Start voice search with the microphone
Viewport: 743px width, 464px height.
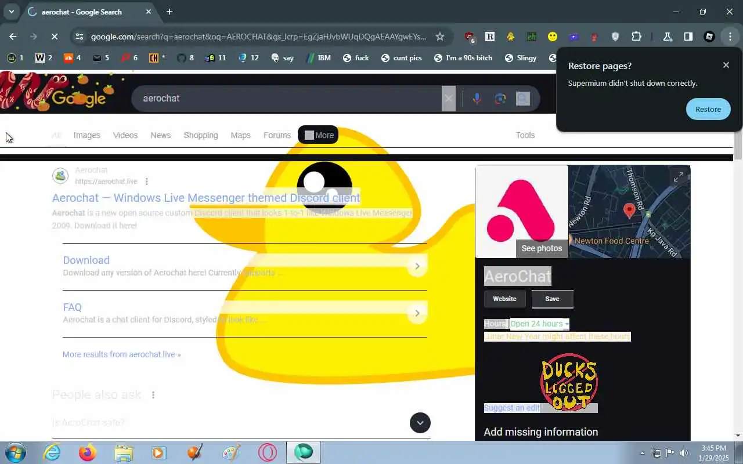pyautogui.click(x=477, y=99)
